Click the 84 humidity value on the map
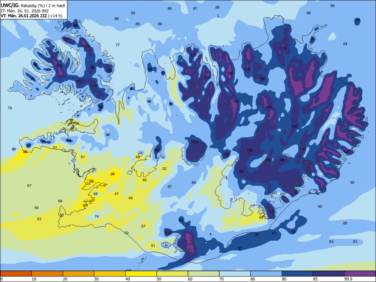The image size is (376, 282). (x=345, y=44)
